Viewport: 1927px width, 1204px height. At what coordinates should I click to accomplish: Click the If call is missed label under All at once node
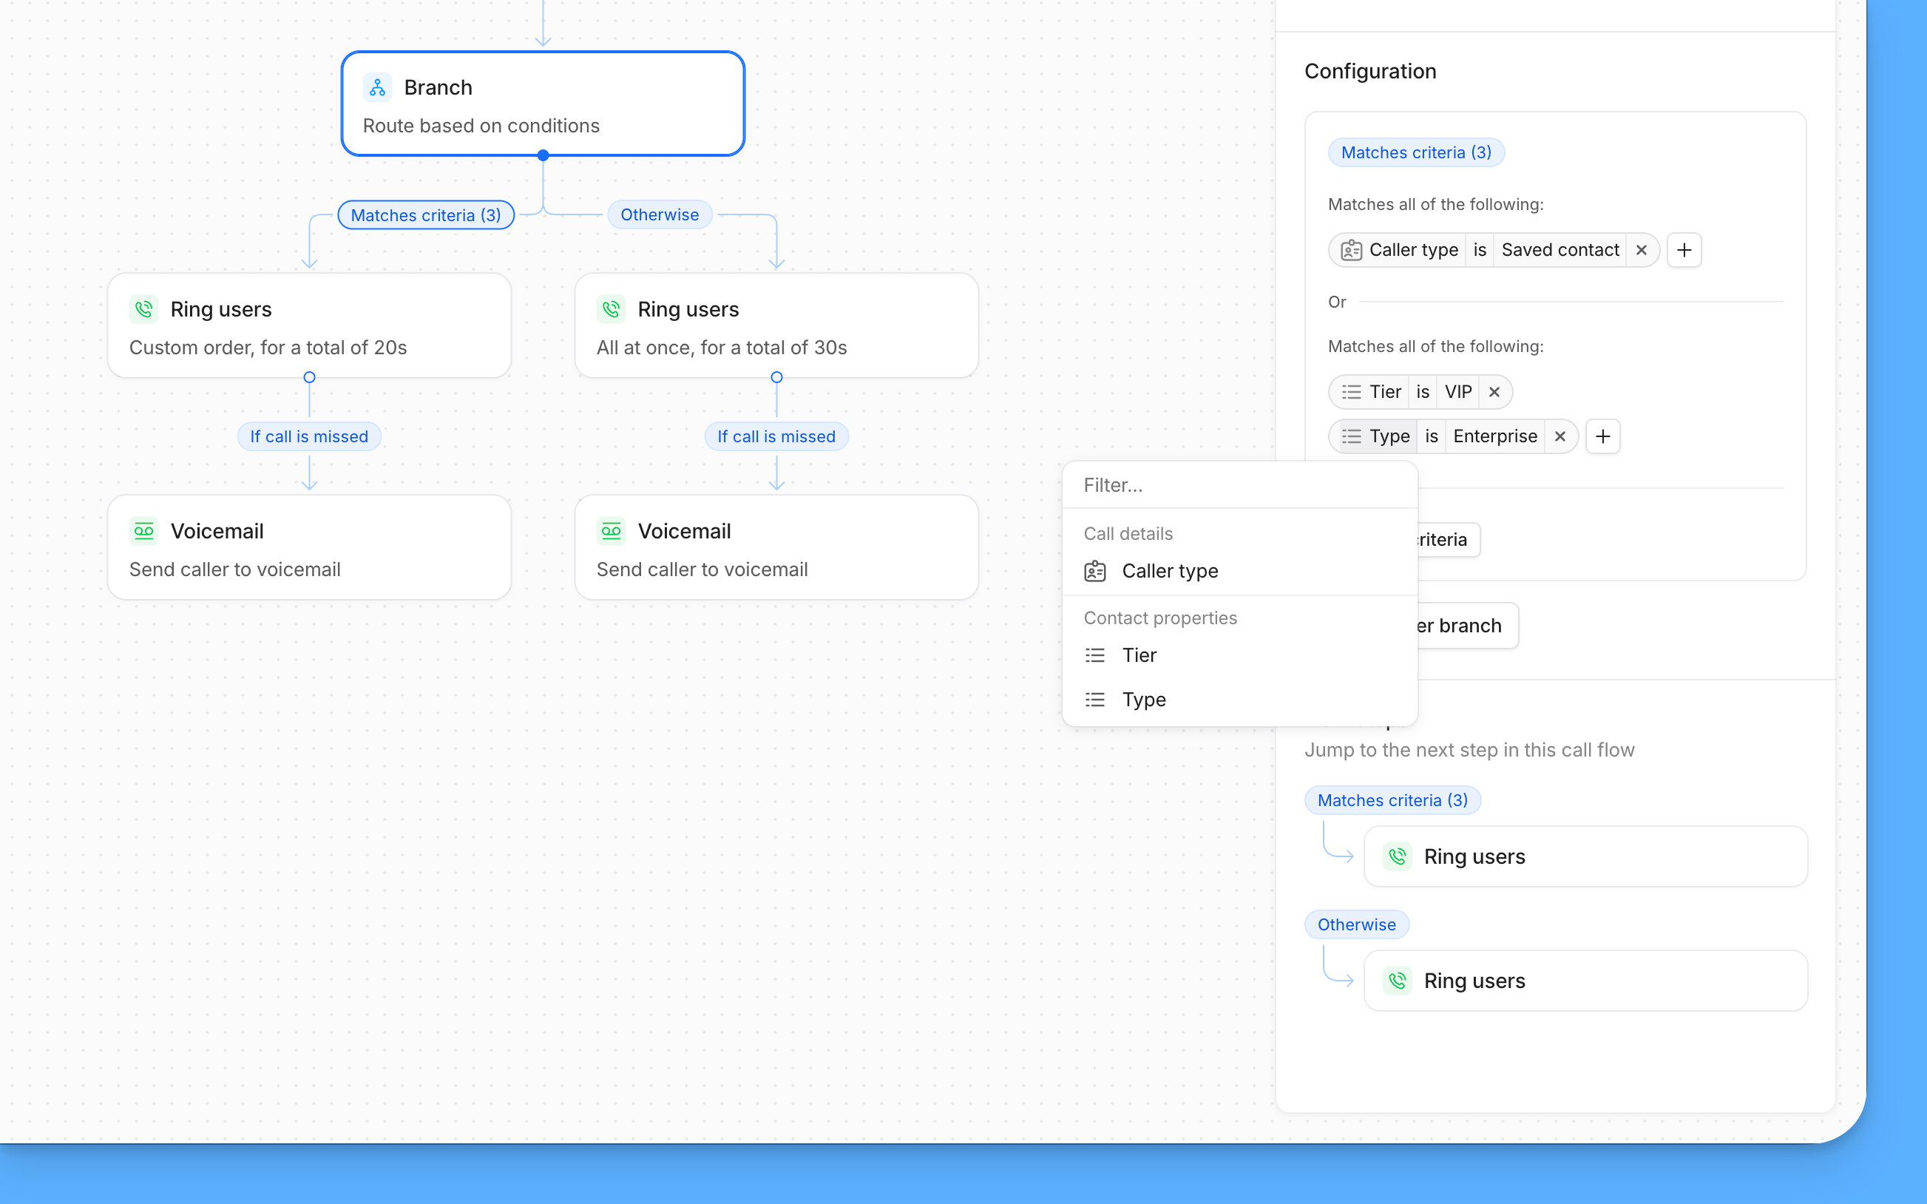[x=777, y=436]
